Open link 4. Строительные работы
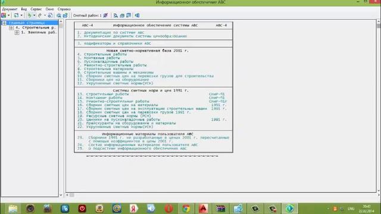The image size is (381, 214). click(x=102, y=54)
